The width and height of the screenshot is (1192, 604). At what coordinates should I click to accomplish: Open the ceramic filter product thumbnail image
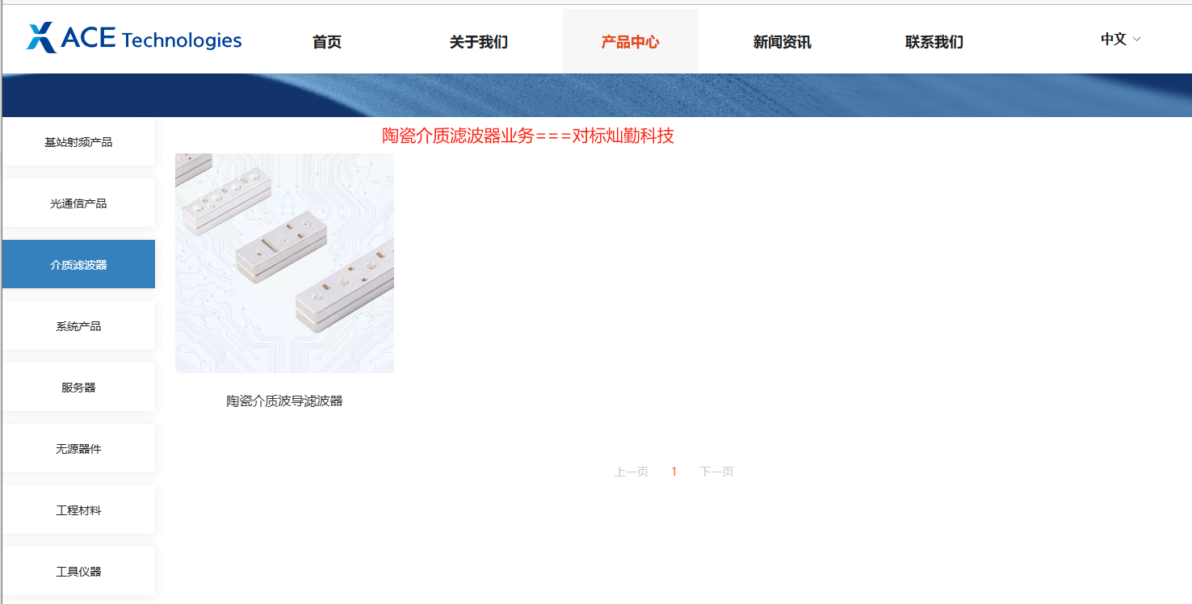[284, 263]
